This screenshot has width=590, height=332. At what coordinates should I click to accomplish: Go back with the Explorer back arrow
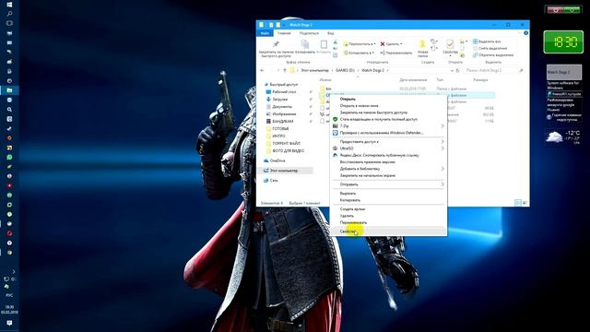pyautogui.click(x=262, y=70)
